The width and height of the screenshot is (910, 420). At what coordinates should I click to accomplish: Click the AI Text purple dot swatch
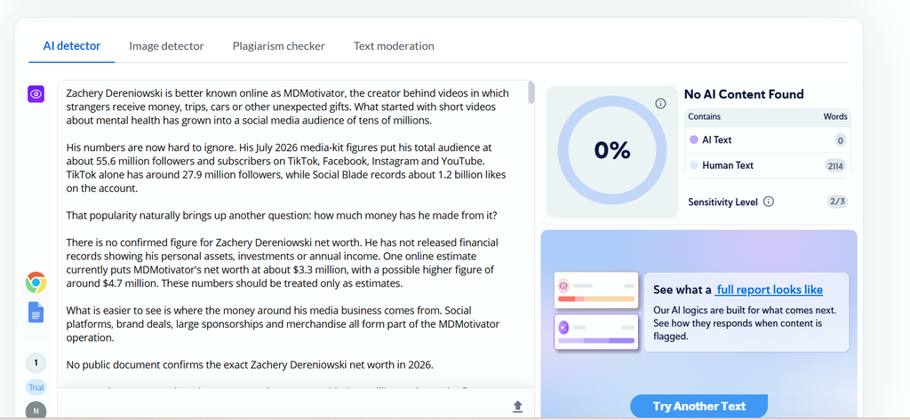(x=693, y=139)
